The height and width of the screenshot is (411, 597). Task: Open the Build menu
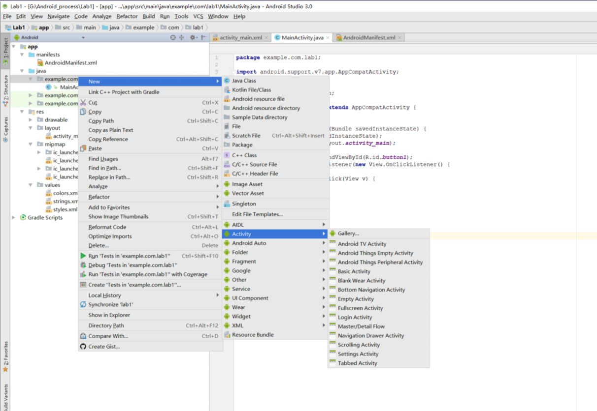(x=149, y=16)
